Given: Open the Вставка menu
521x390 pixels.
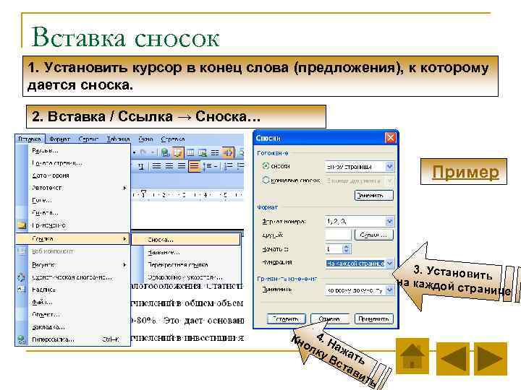Looking at the screenshot, I should point(30,139).
